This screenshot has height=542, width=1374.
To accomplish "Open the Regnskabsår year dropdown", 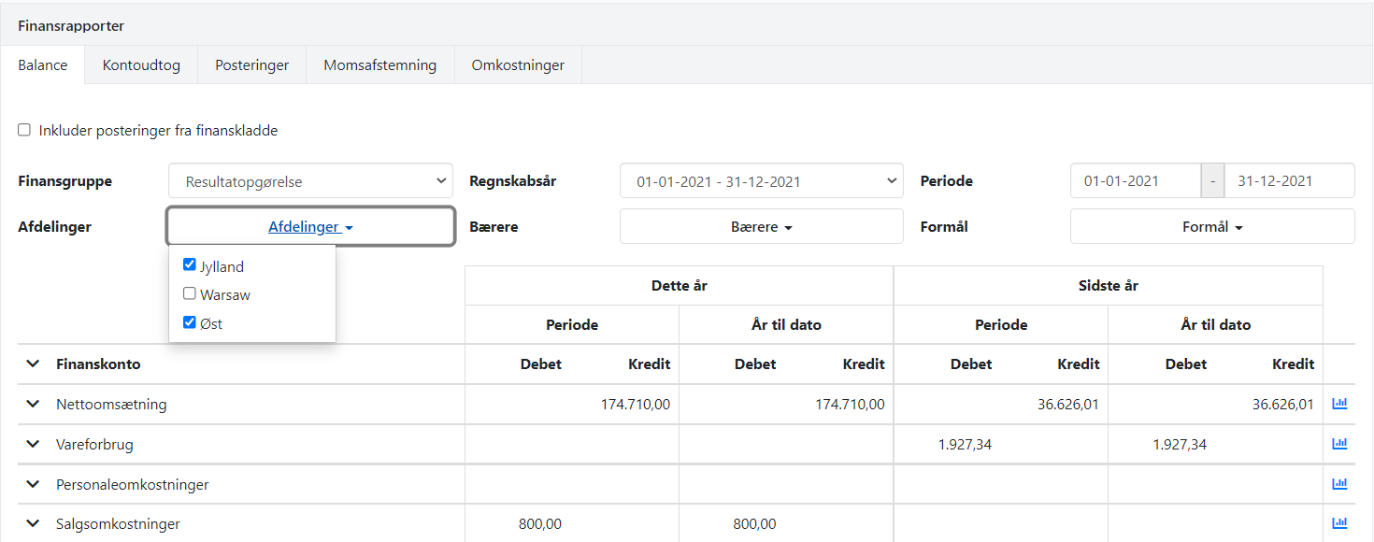I will (x=761, y=181).
